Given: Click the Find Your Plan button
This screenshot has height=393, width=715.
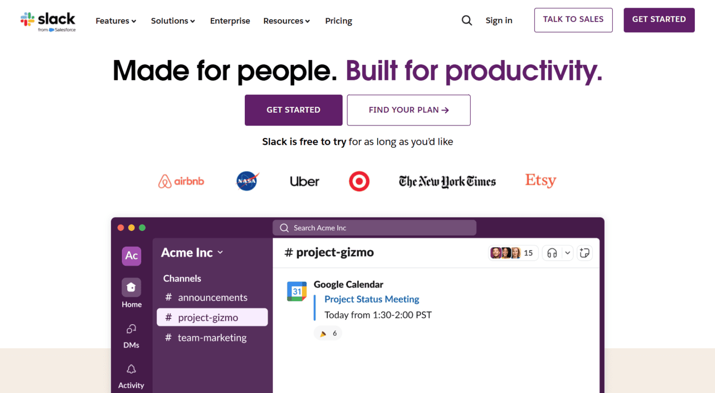Looking at the screenshot, I should click(x=409, y=110).
